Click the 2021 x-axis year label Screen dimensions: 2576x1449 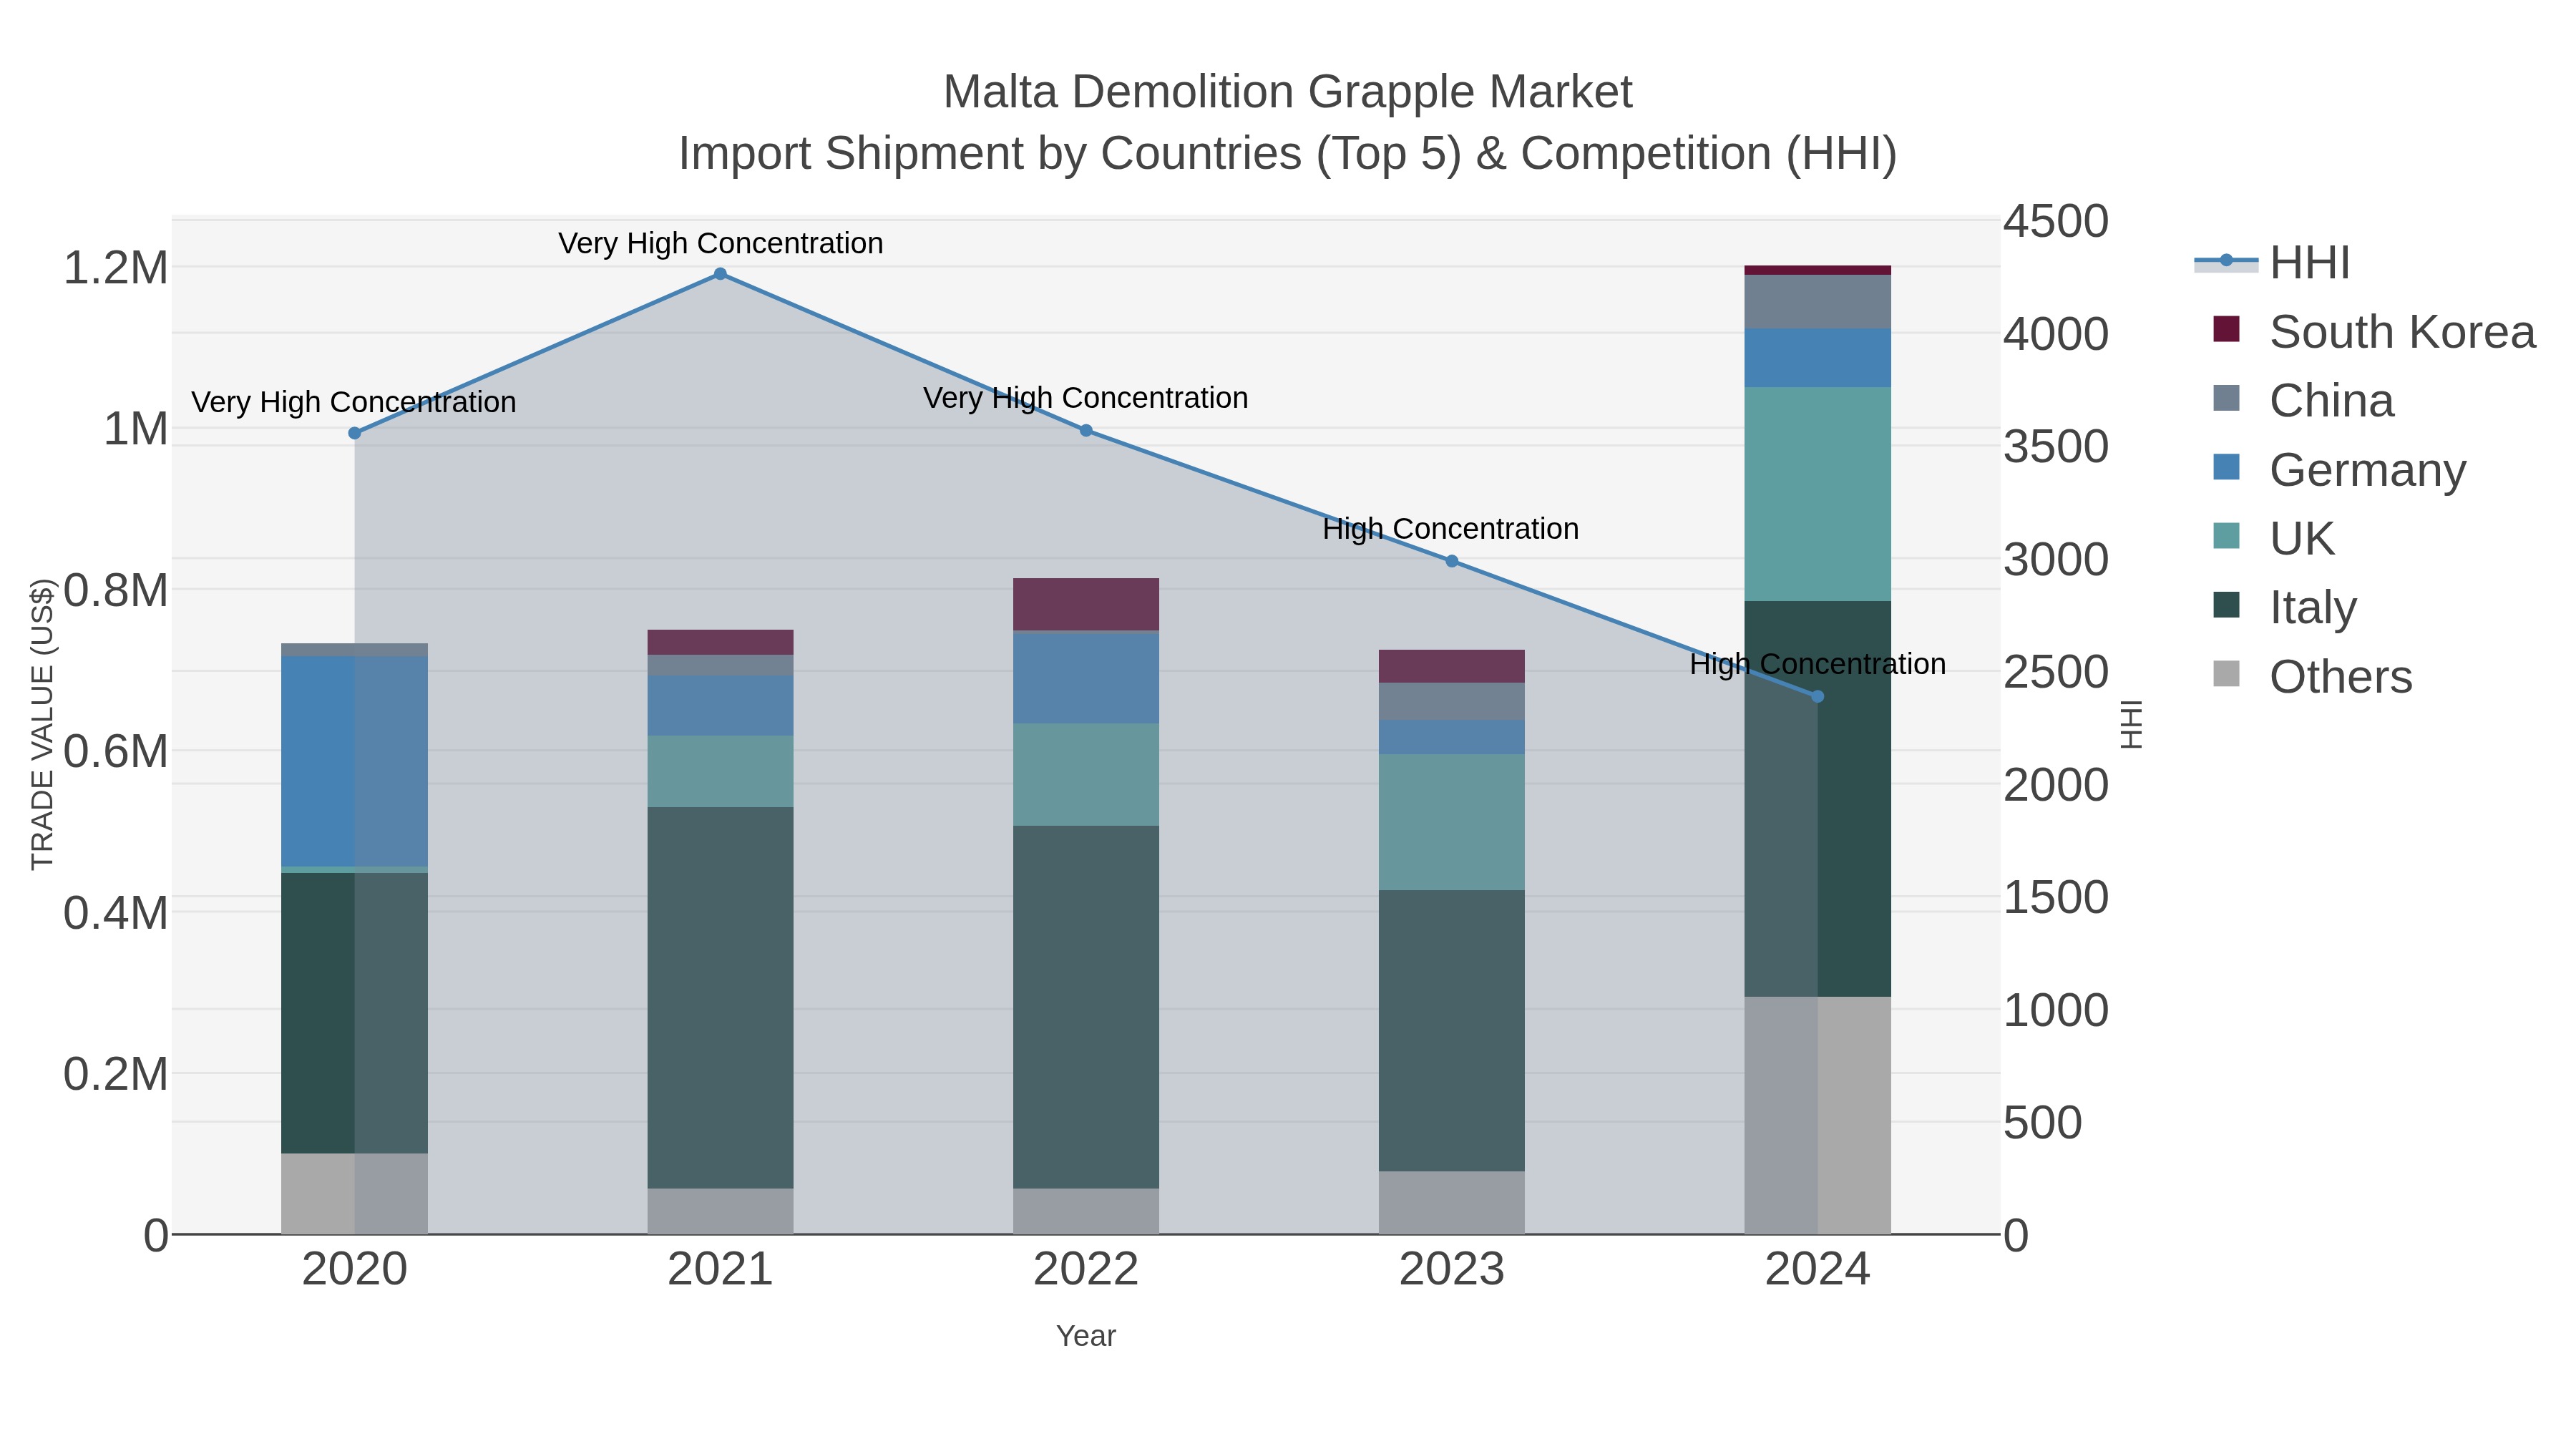pyautogui.click(x=720, y=1270)
